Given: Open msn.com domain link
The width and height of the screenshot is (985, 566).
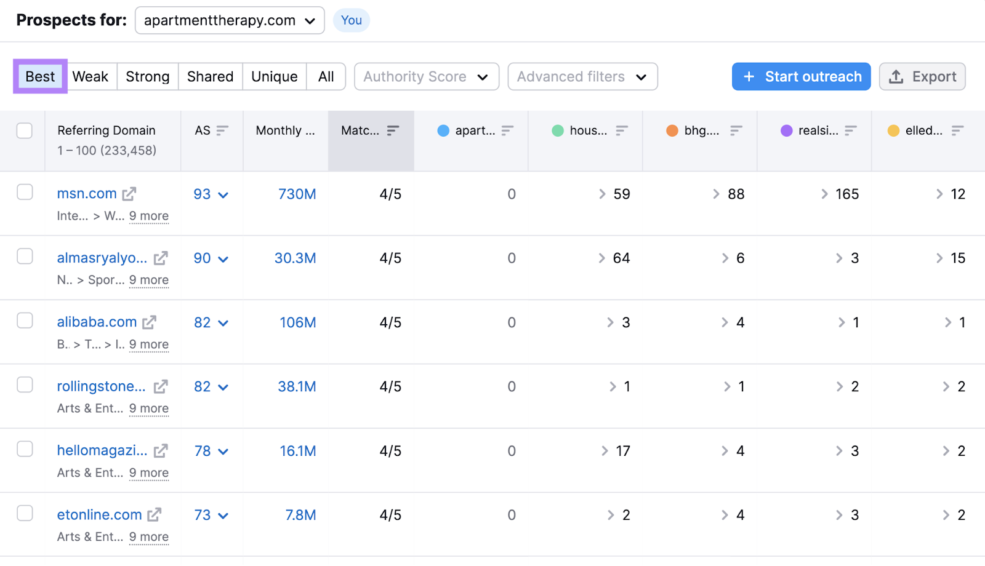Looking at the screenshot, I should 87,194.
